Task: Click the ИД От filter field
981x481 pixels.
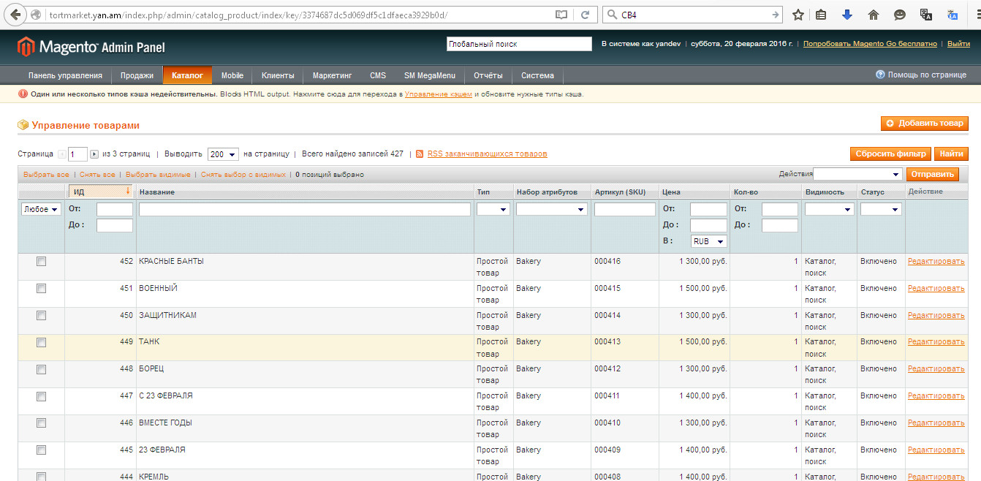Action: pyautogui.click(x=115, y=209)
